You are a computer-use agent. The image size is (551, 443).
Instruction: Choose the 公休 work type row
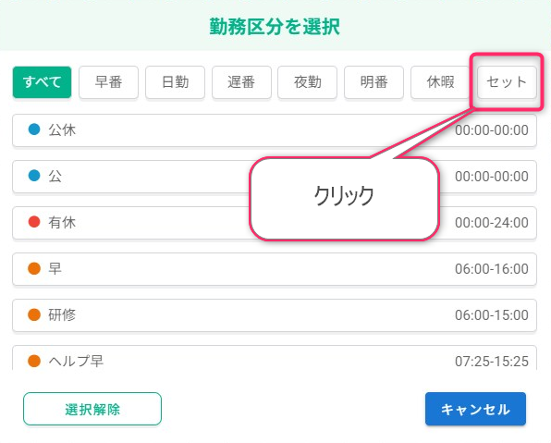pyautogui.click(x=275, y=130)
